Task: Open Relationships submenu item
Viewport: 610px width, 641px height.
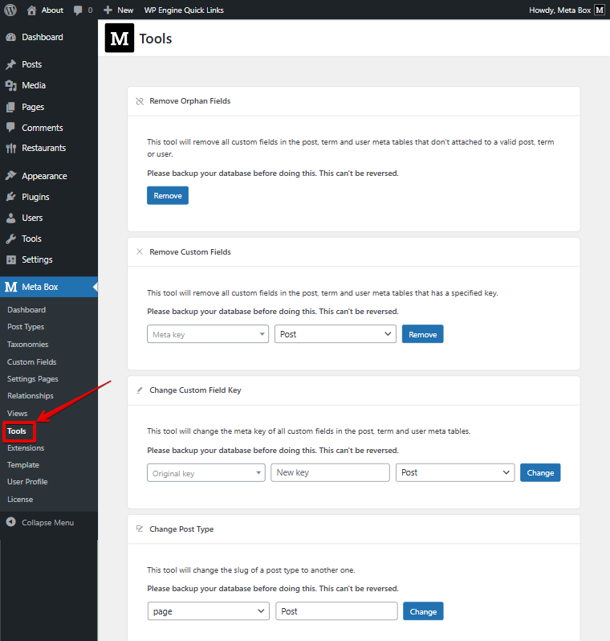Action: click(31, 396)
